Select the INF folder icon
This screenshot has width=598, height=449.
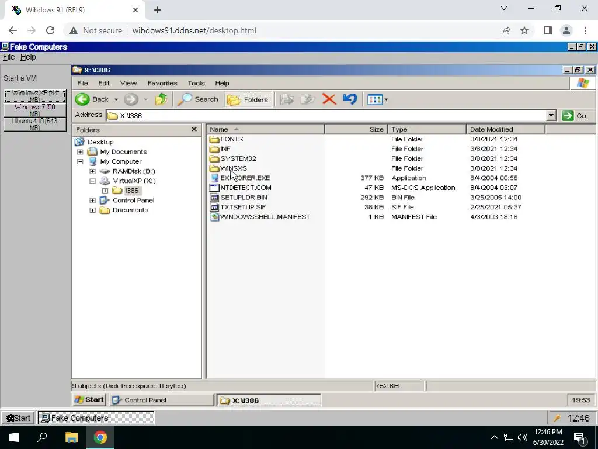click(214, 149)
